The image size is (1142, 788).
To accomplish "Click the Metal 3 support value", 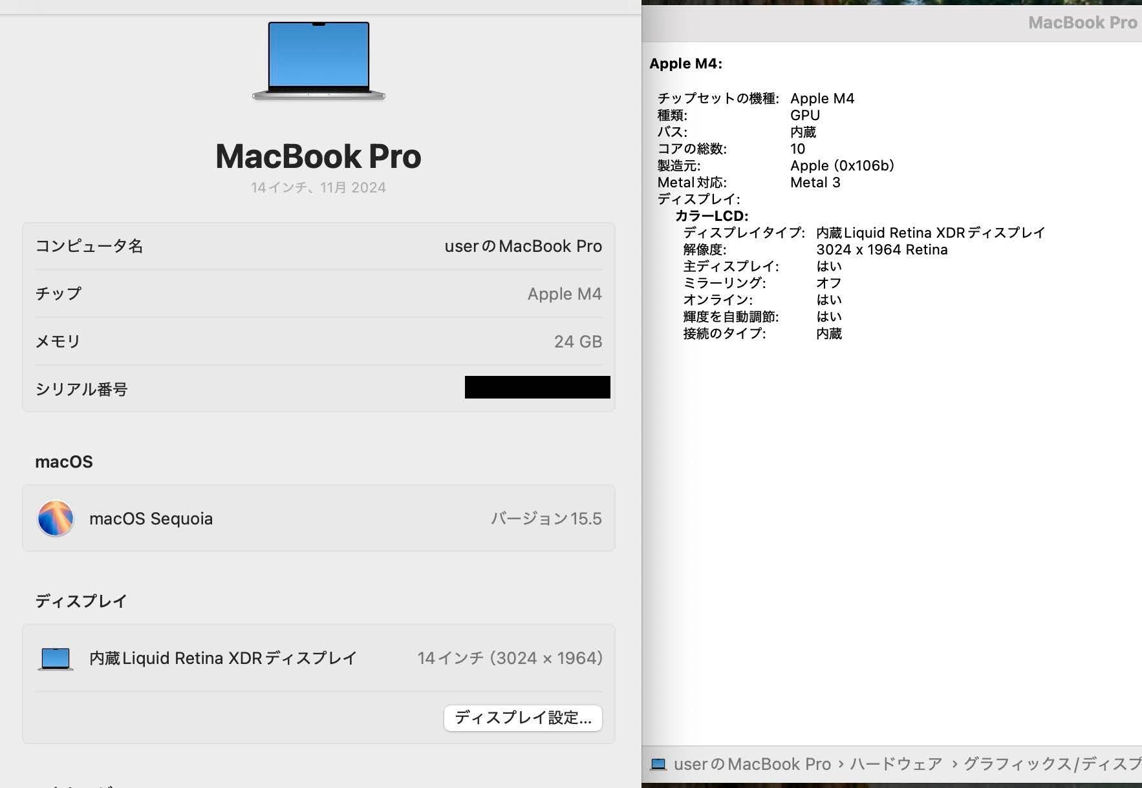I will click(815, 182).
